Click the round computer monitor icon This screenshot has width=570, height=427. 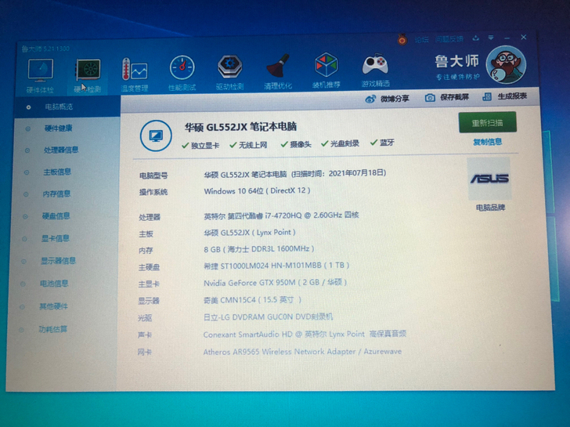coord(156,136)
